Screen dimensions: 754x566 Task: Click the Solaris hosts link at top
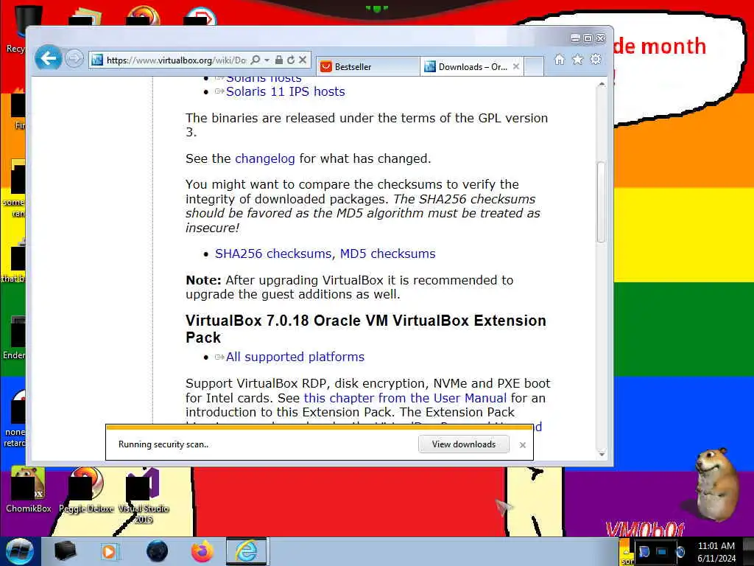[x=264, y=78]
